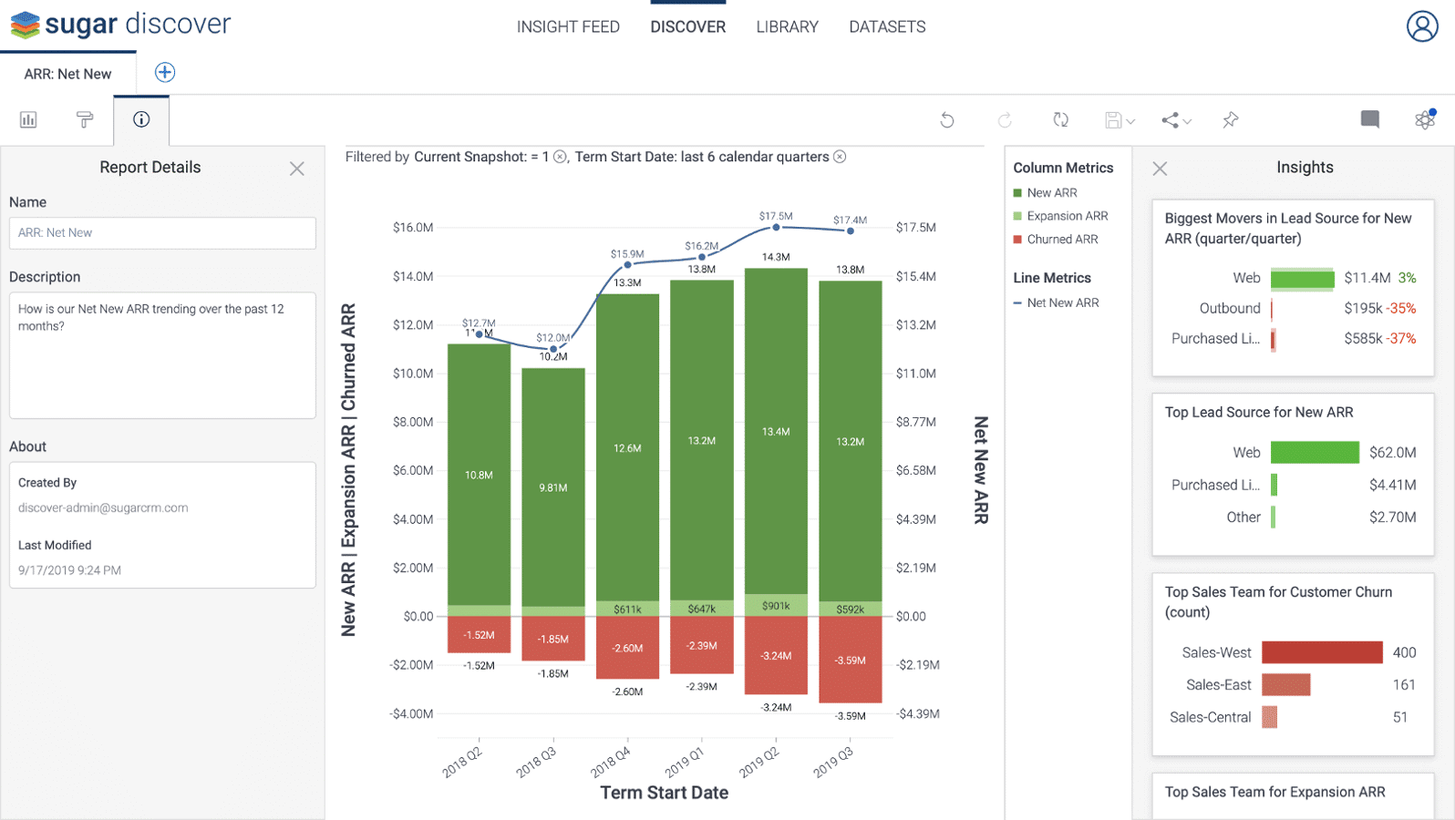1455x820 pixels.
Task: Click the 2019 Q1 Churned ARR bar
Action: pyautogui.click(x=701, y=645)
